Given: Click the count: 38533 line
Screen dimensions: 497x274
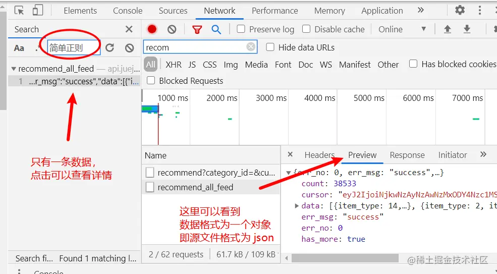Looking at the screenshot, I should click(328, 184).
